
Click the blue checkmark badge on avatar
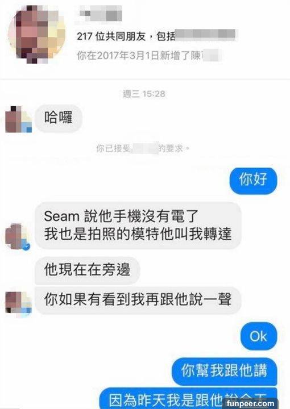click(26, 247)
